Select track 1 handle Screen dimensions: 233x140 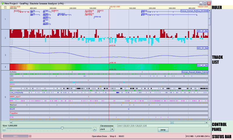click(5, 20)
